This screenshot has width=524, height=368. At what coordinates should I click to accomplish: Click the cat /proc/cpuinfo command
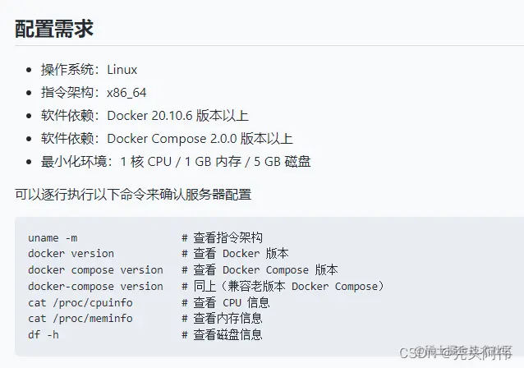(x=80, y=302)
